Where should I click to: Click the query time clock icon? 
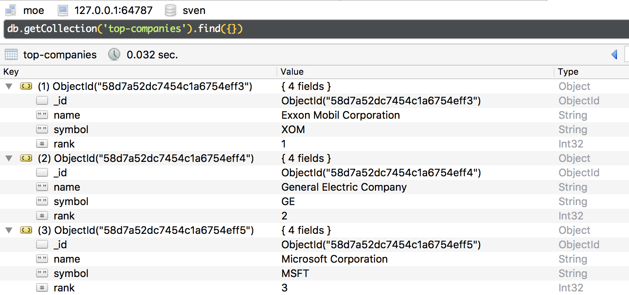114,54
